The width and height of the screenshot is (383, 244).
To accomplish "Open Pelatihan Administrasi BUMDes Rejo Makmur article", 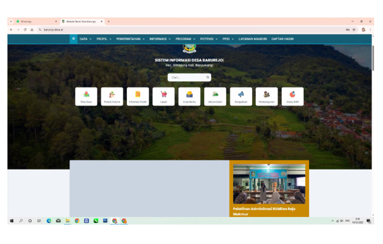I will point(264,211).
